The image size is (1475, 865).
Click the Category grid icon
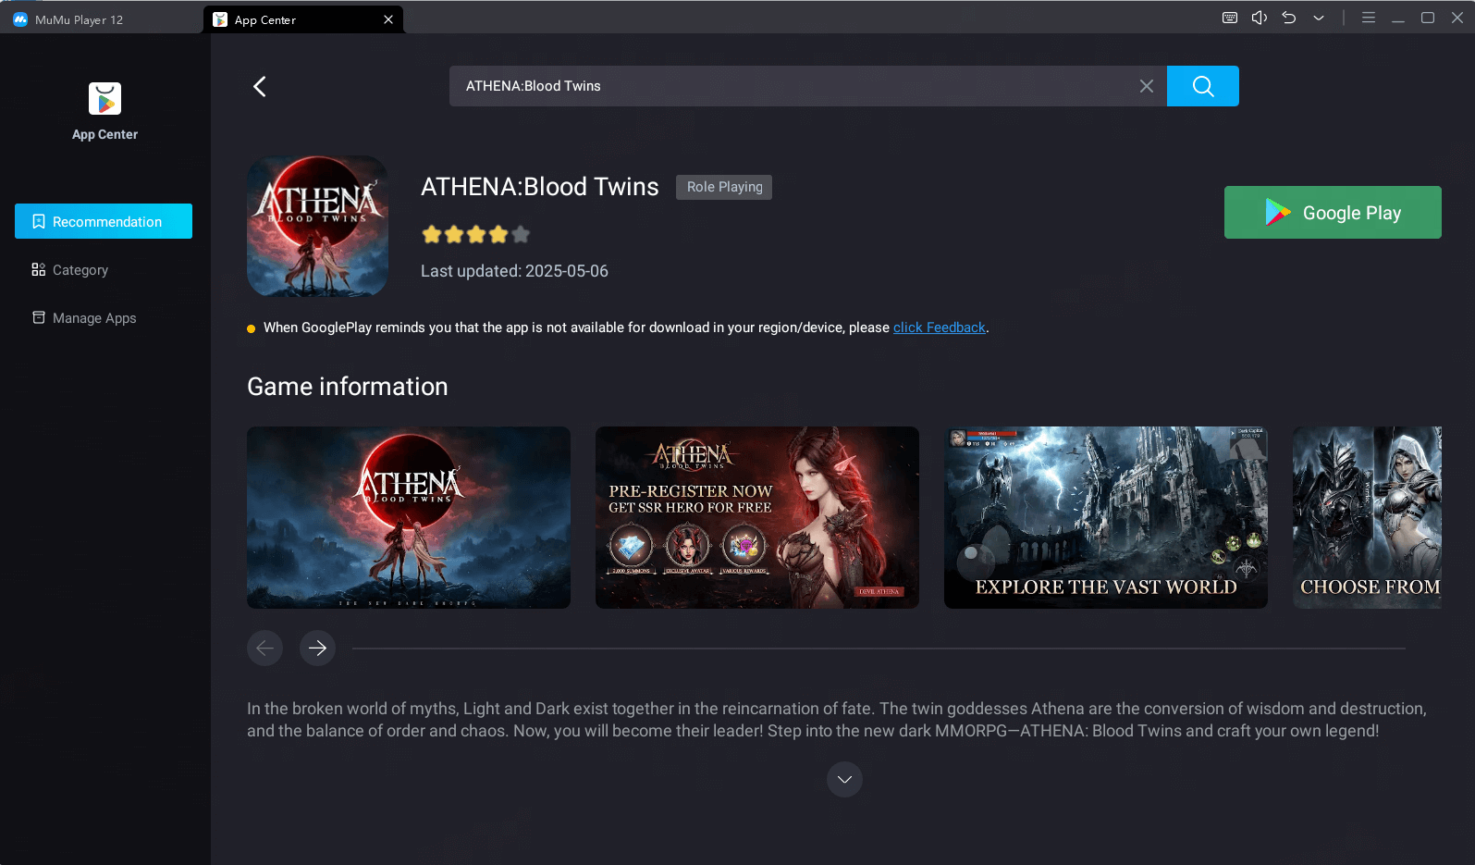(39, 269)
